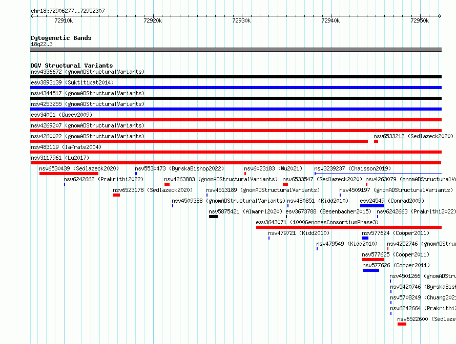Click the nsv480851 (Kidd2010) label
Screen dimensions: 456x344
click(318, 201)
